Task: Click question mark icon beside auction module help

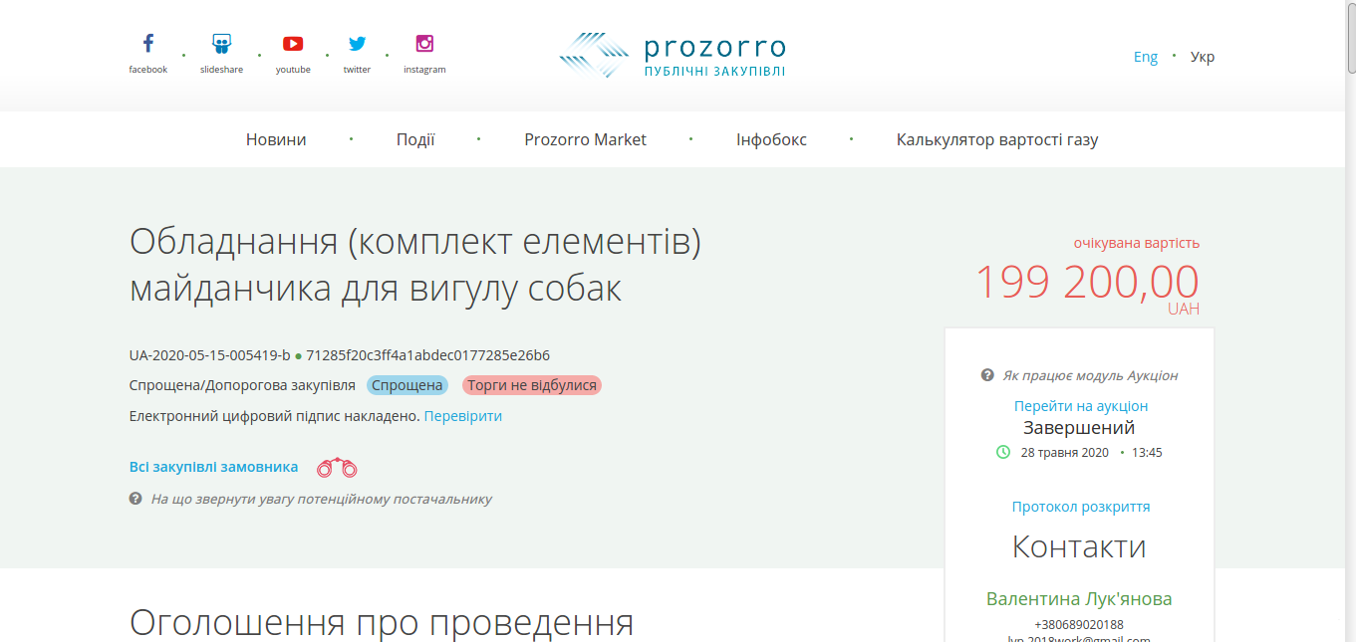Action: click(x=987, y=375)
